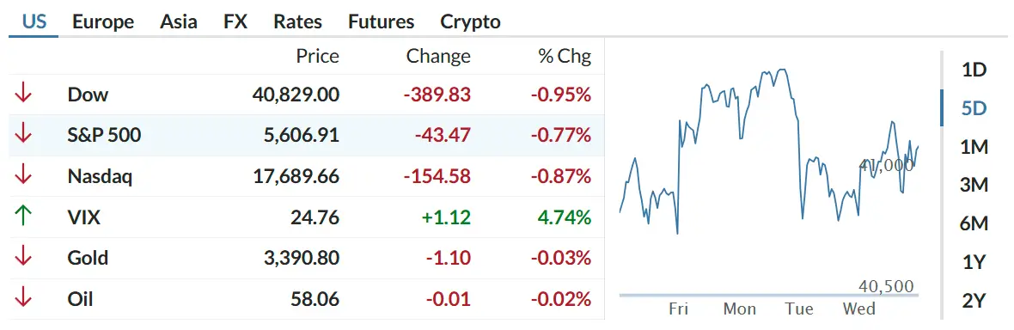Click the red down arrow beside S&P 500
Viewport: 1014px width, 330px height.
coord(23,135)
